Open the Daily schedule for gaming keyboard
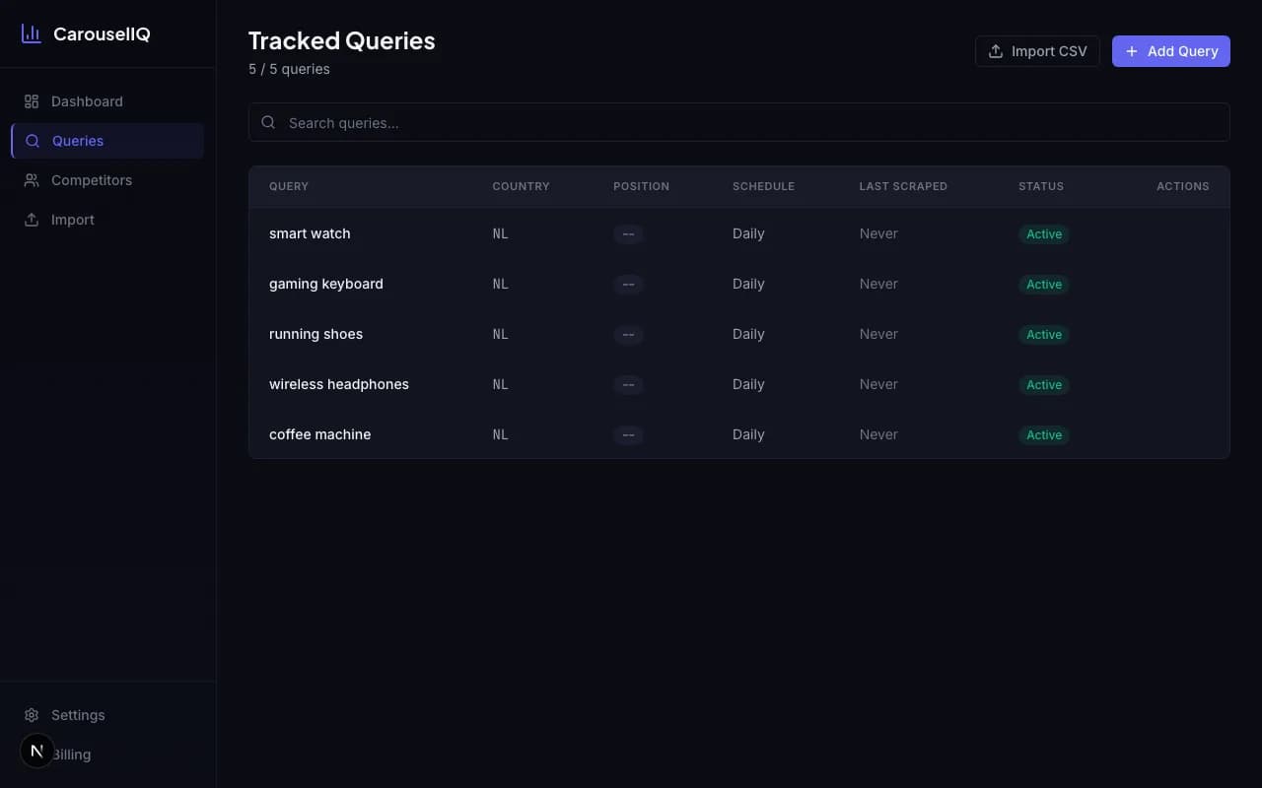1262x788 pixels. (748, 284)
